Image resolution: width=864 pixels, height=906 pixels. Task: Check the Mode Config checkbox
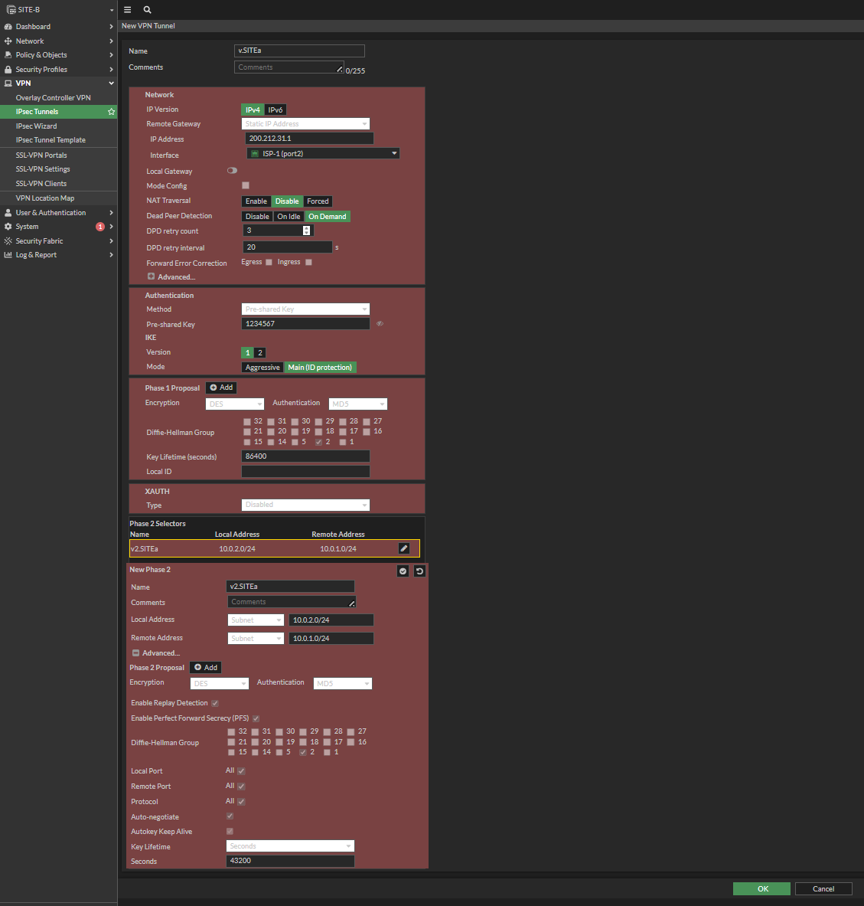246,185
